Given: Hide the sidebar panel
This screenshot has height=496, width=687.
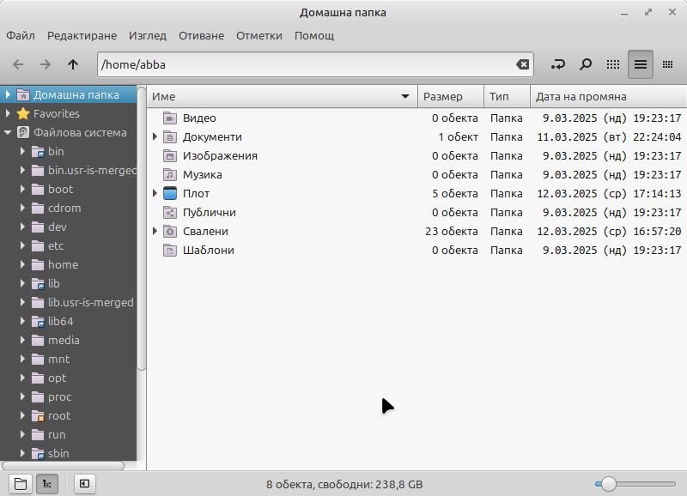Looking at the screenshot, I should [84, 484].
